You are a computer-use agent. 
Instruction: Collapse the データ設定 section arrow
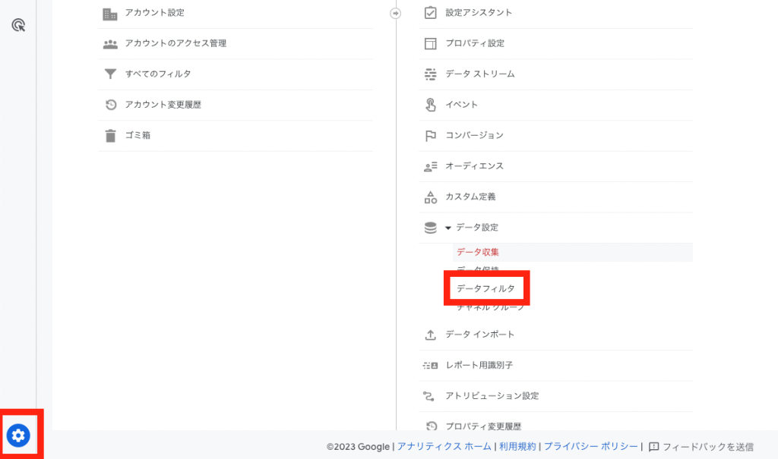448,228
